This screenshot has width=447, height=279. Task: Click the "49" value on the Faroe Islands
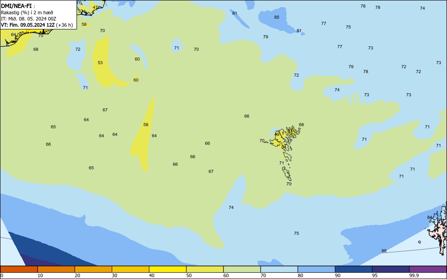(x=277, y=135)
